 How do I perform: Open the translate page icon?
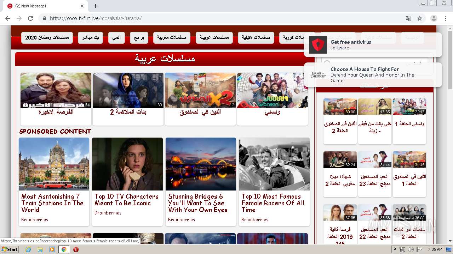pos(408,18)
